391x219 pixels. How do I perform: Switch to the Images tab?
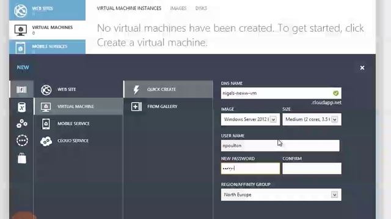point(178,8)
